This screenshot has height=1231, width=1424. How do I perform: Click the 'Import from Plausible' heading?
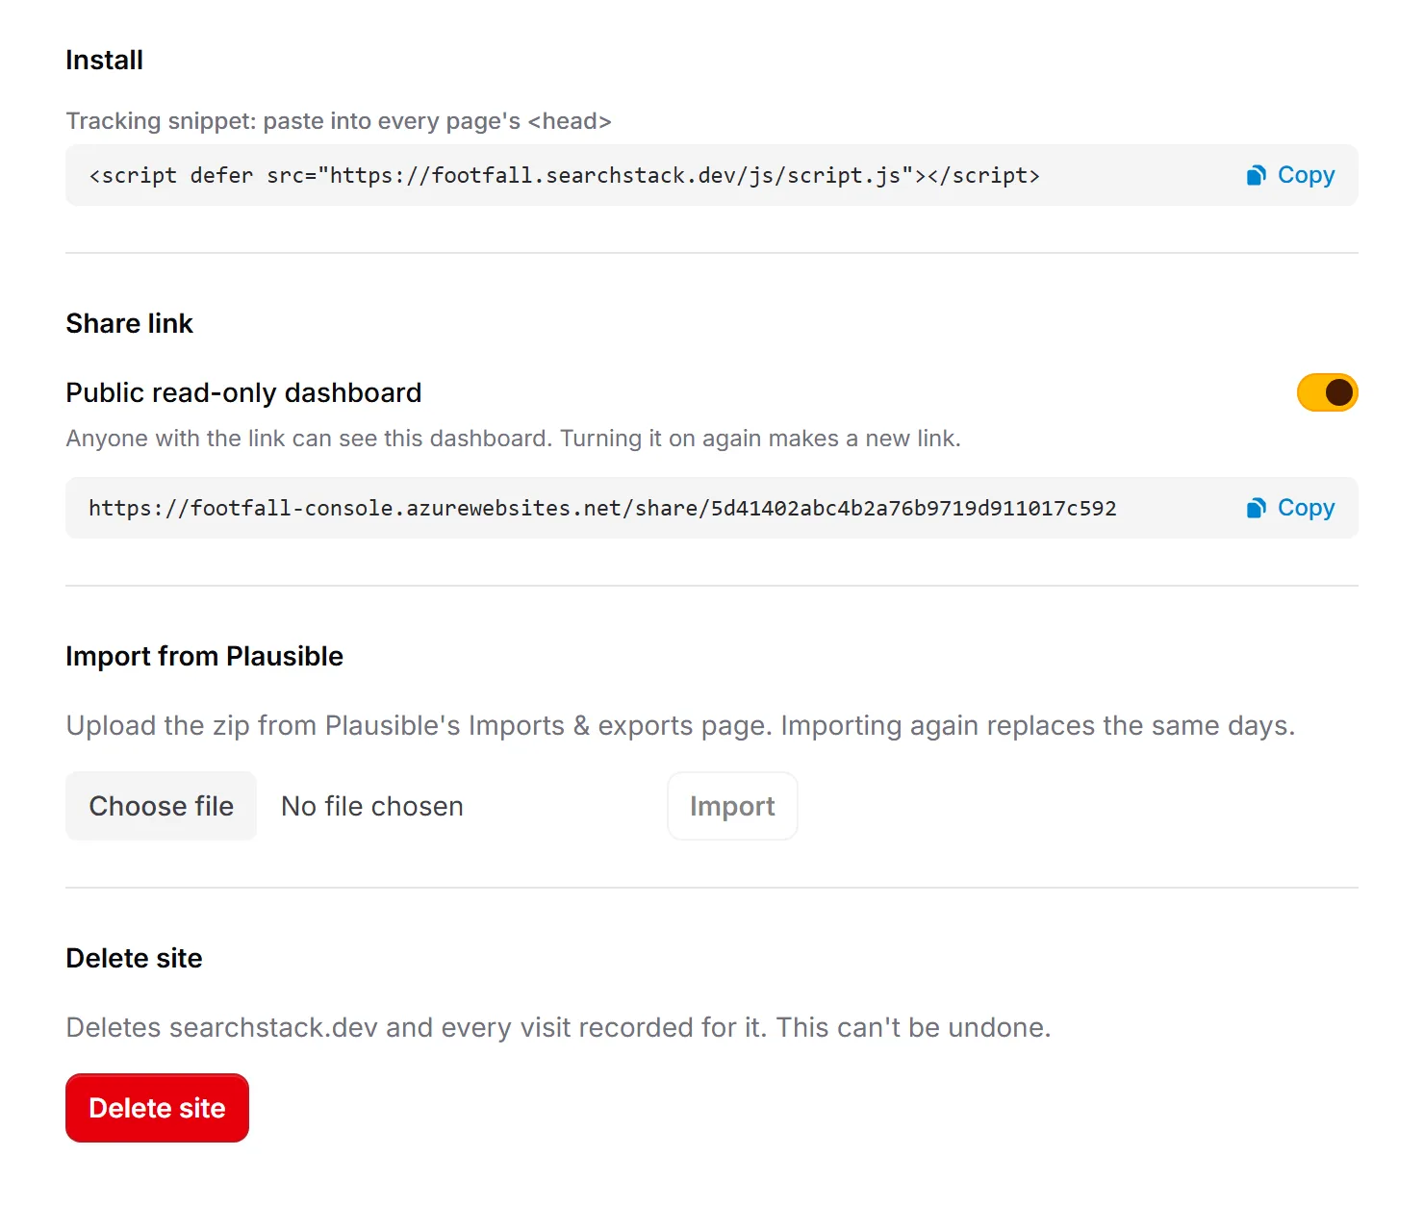[x=204, y=656]
